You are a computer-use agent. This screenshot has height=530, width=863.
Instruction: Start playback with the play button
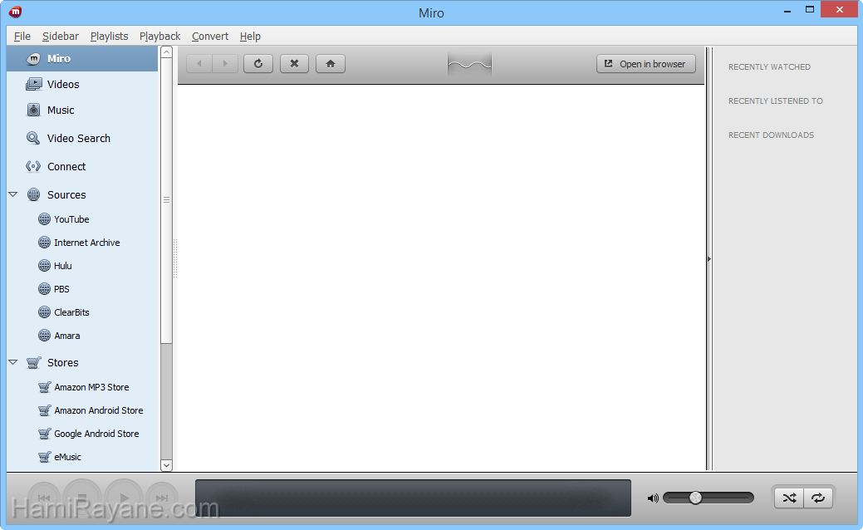point(124,498)
